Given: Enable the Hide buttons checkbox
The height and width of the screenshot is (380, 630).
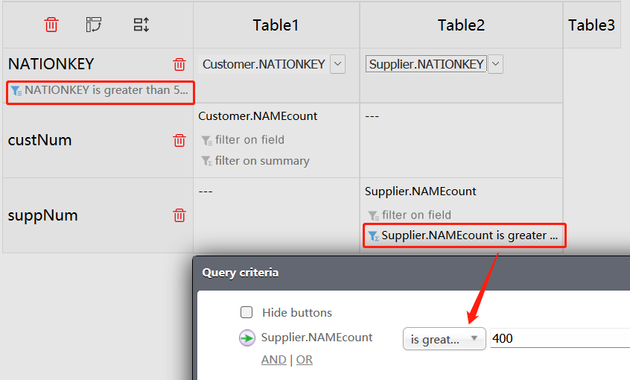Looking at the screenshot, I should point(246,312).
